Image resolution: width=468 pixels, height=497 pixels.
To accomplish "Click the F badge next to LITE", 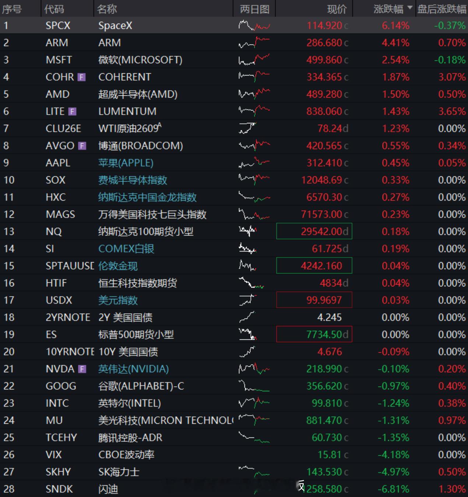I will (x=73, y=111).
